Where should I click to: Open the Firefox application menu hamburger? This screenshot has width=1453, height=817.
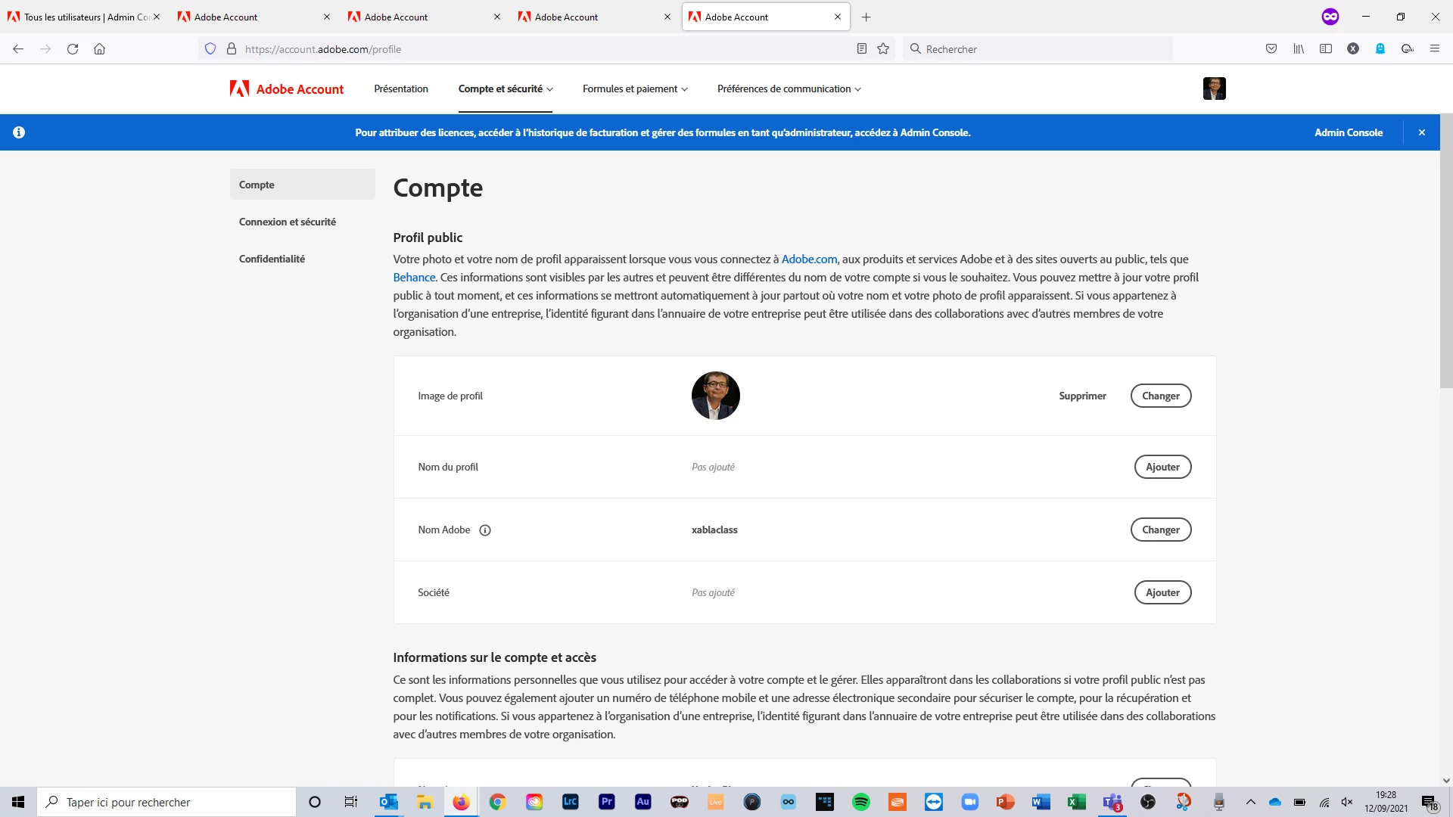tap(1434, 49)
